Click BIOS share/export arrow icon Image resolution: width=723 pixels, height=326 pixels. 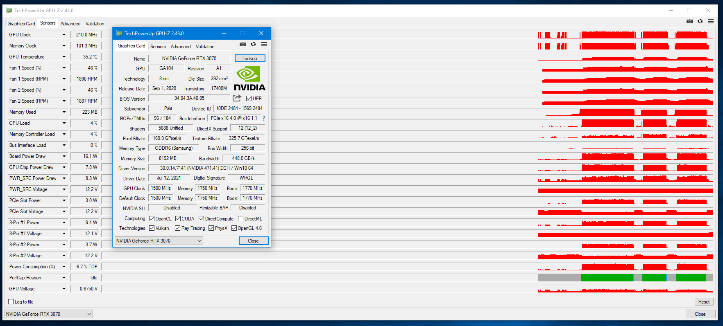(x=237, y=98)
